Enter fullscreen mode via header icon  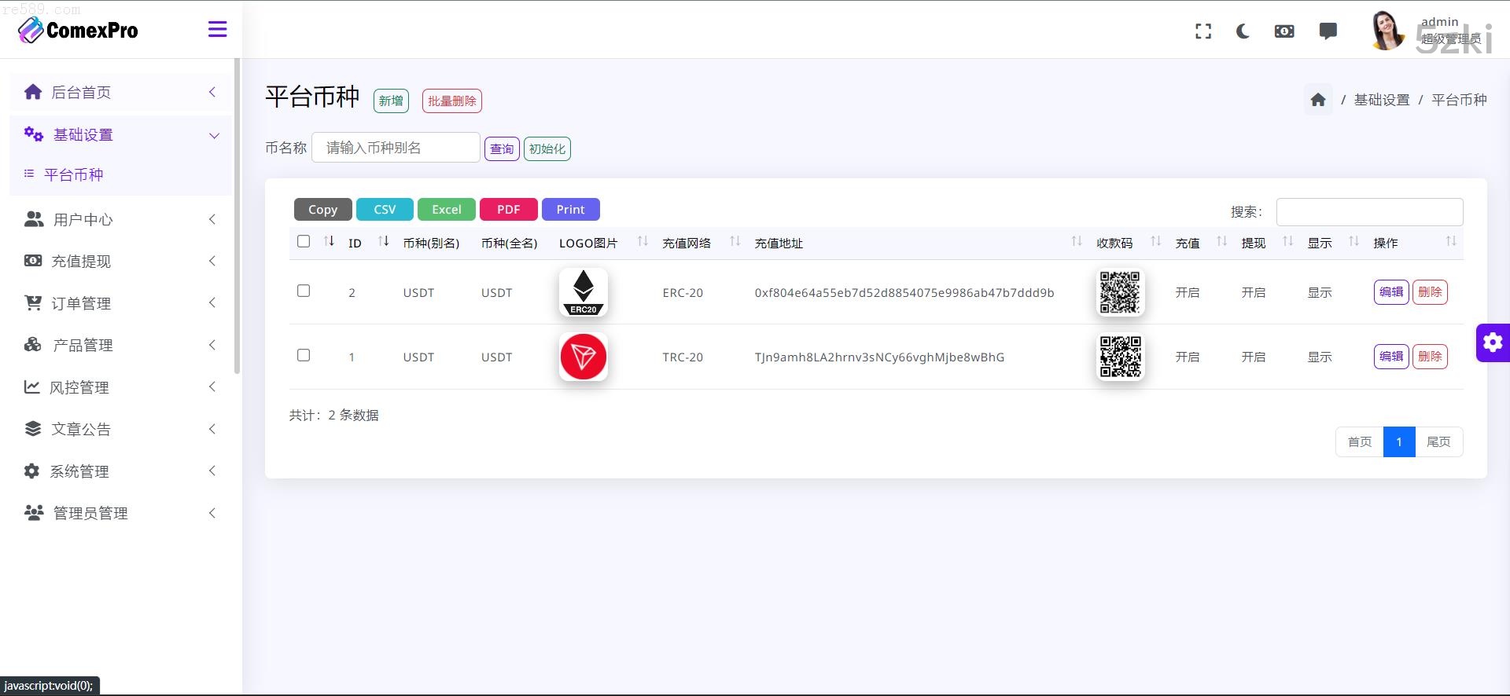[1203, 31]
